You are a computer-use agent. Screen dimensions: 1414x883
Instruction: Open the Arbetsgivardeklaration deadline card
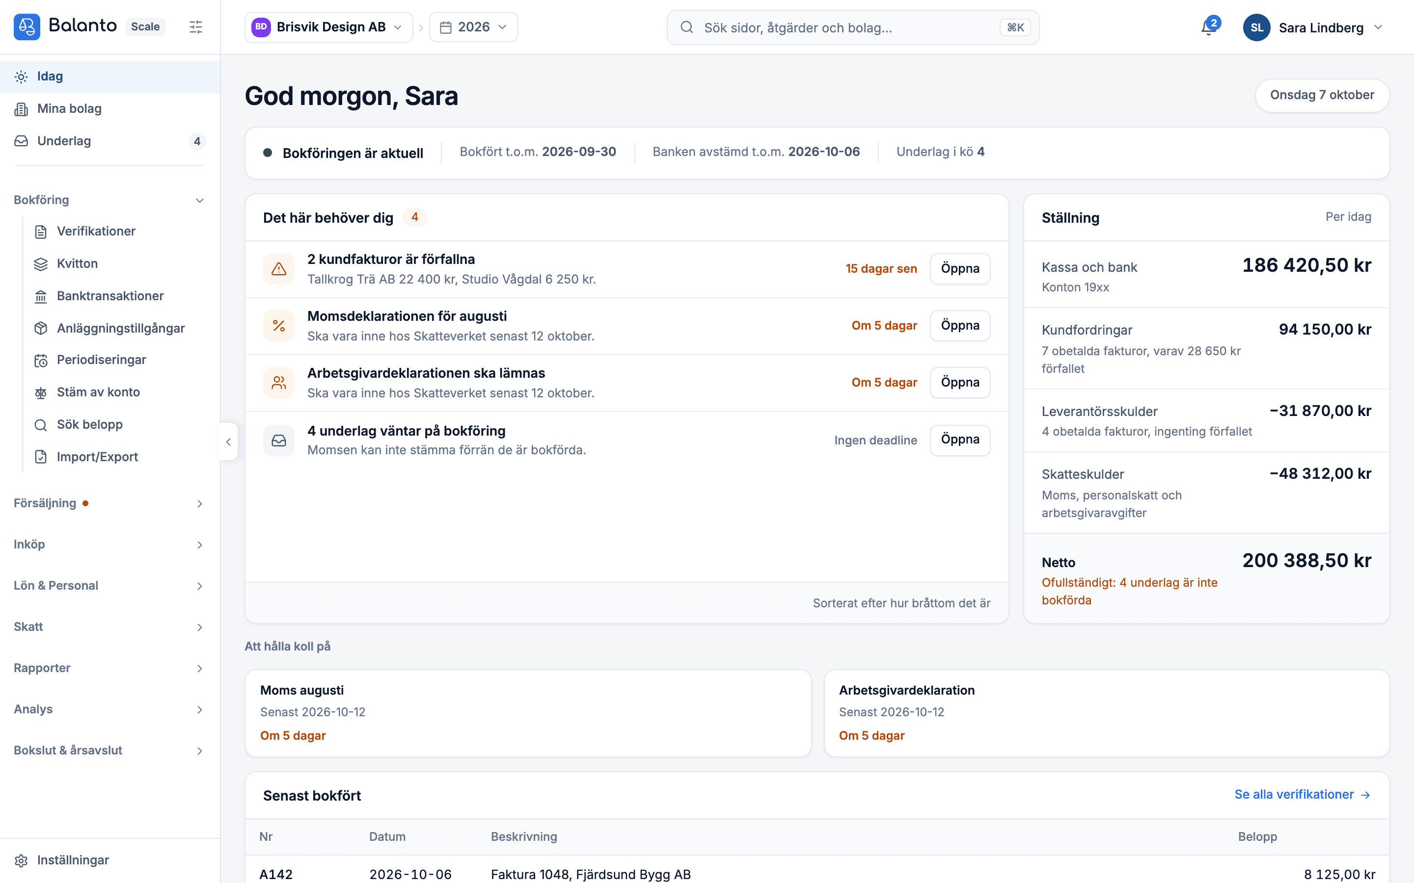pos(1107,713)
